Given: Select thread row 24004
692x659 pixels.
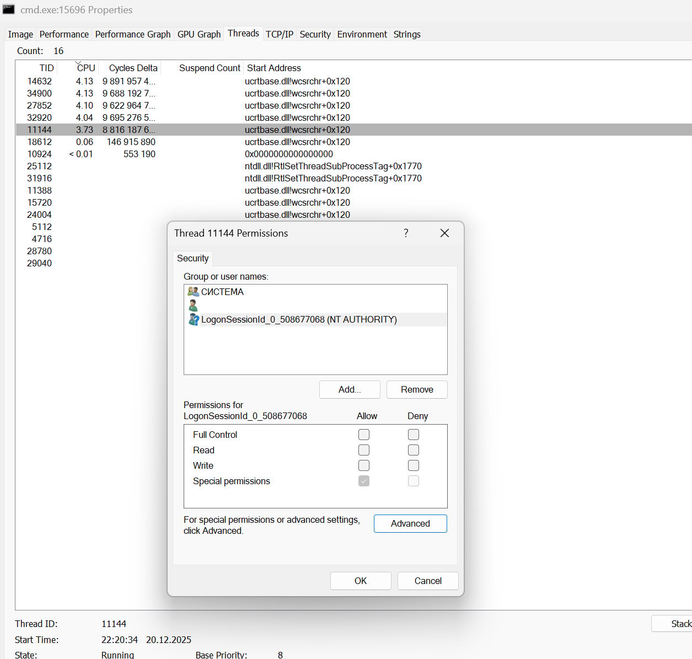Looking at the screenshot, I should click(353, 215).
